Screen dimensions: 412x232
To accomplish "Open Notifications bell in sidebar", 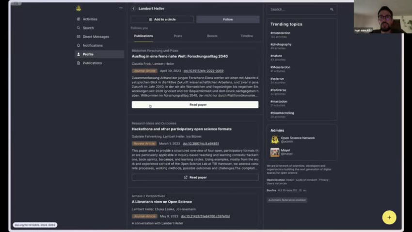I will [x=79, y=45].
